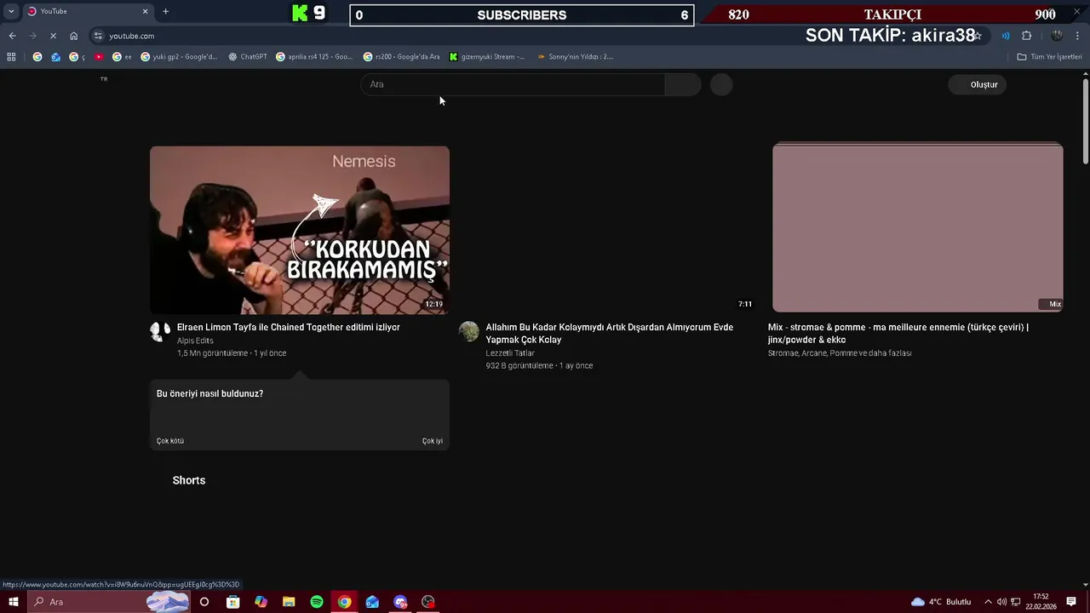This screenshot has height=613, width=1090.
Task: Rate the recommendation 'Çok iyi'
Action: tap(433, 441)
